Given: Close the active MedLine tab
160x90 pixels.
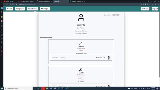Looking at the screenshot, I should coord(68,1).
